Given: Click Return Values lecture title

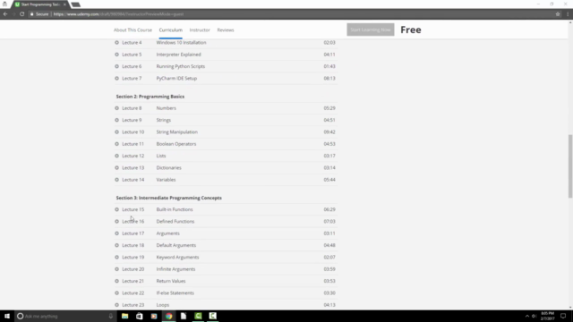Looking at the screenshot, I should [171, 281].
